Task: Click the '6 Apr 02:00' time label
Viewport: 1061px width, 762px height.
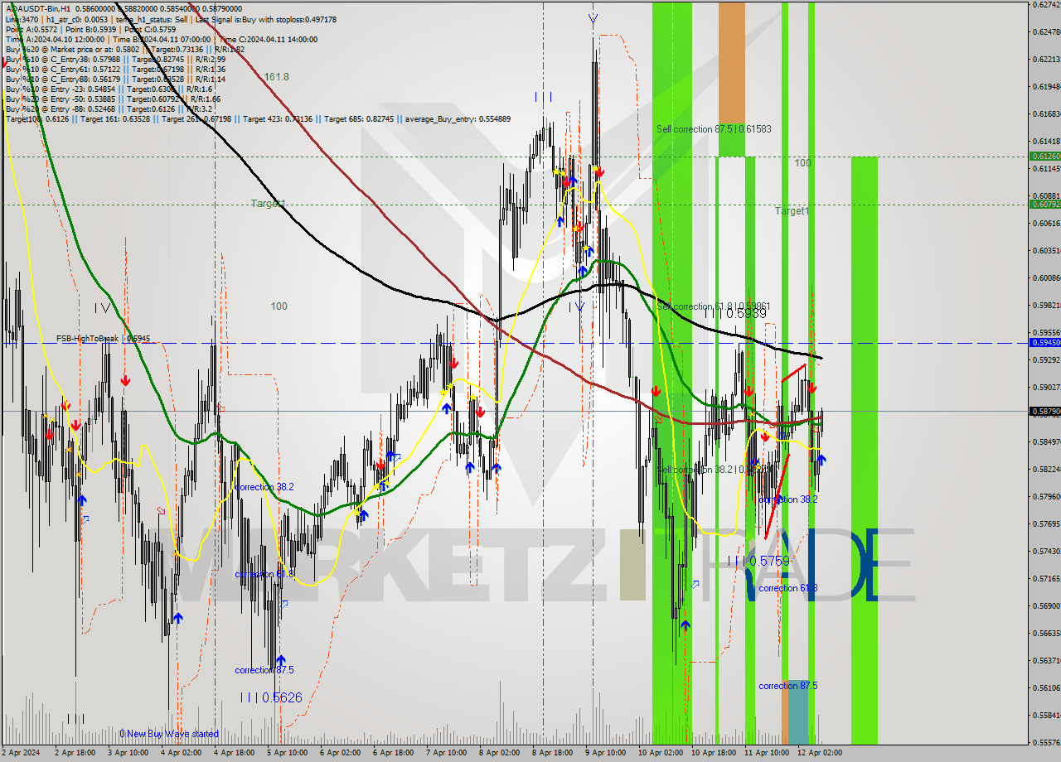Action: [340, 753]
